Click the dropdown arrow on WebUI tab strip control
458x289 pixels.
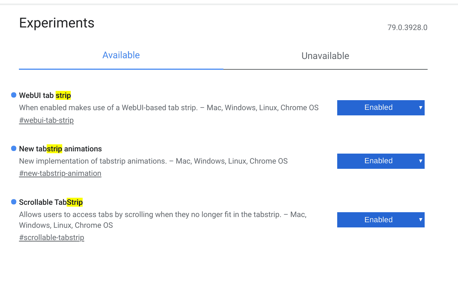[421, 108]
